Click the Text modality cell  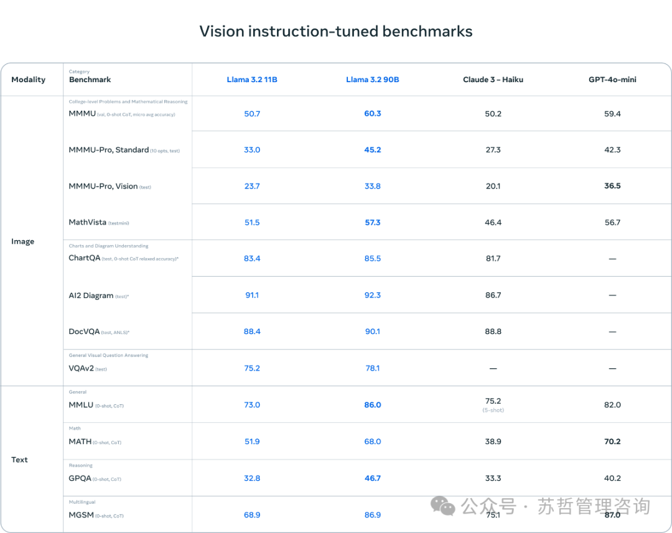19,460
